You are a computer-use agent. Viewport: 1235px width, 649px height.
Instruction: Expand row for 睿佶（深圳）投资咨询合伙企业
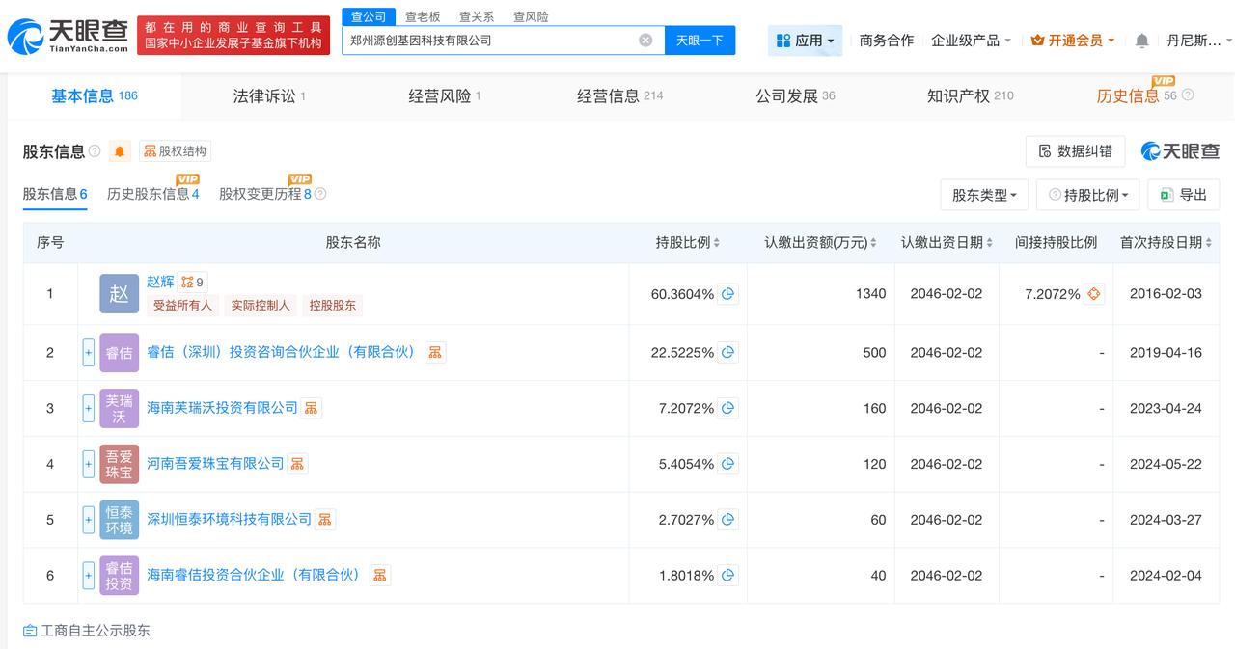tap(89, 353)
